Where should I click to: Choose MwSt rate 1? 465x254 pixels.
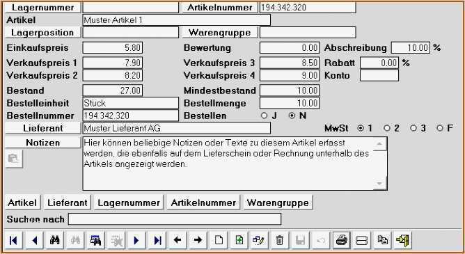tap(361, 128)
